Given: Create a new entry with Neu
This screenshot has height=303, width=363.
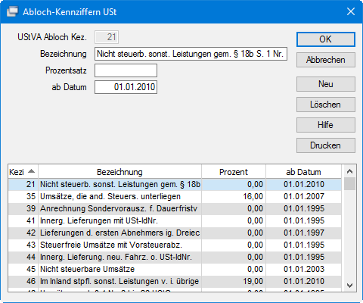Looking at the screenshot, I should point(326,84).
